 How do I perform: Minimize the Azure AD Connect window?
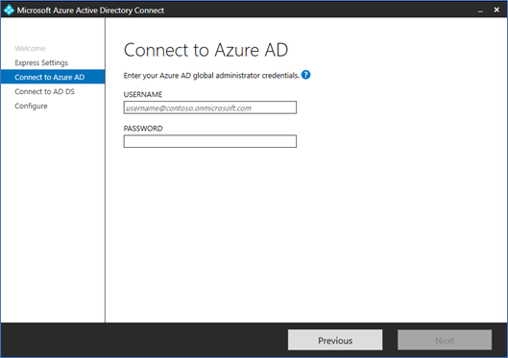tap(480, 11)
